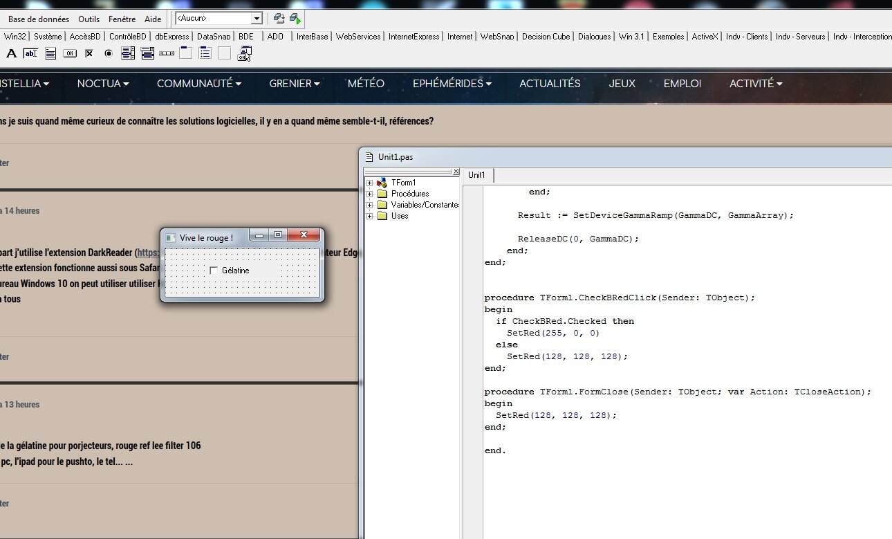
Task: Pick the RadioGroup component icon
Action: [205, 53]
